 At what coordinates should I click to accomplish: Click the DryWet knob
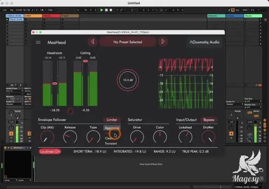208,137
